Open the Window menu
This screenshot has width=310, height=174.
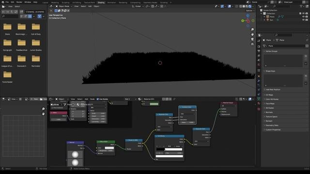pyautogui.click(x=28, y=2)
